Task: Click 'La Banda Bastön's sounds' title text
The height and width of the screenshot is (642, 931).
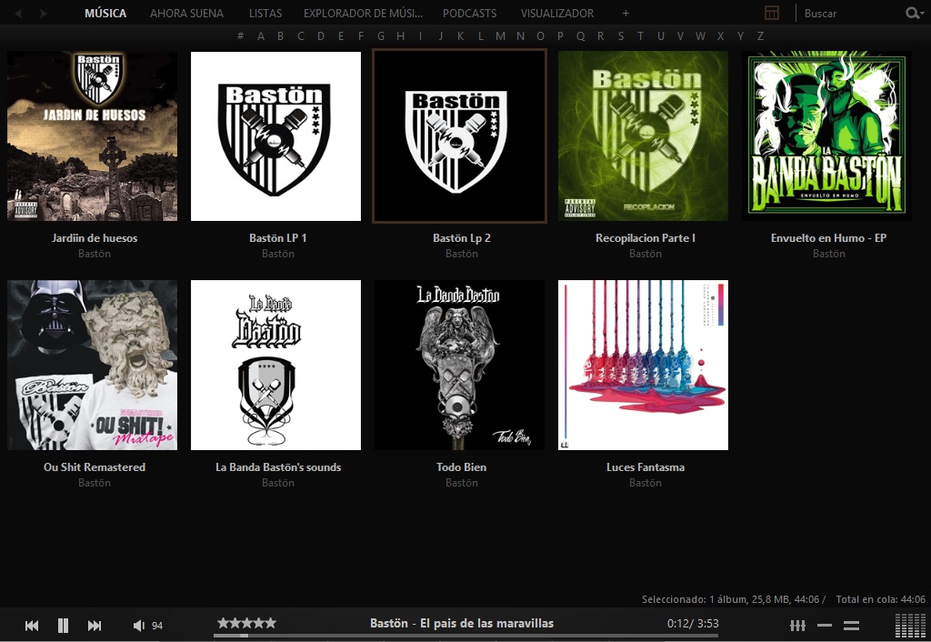Action: click(x=278, y=467)
